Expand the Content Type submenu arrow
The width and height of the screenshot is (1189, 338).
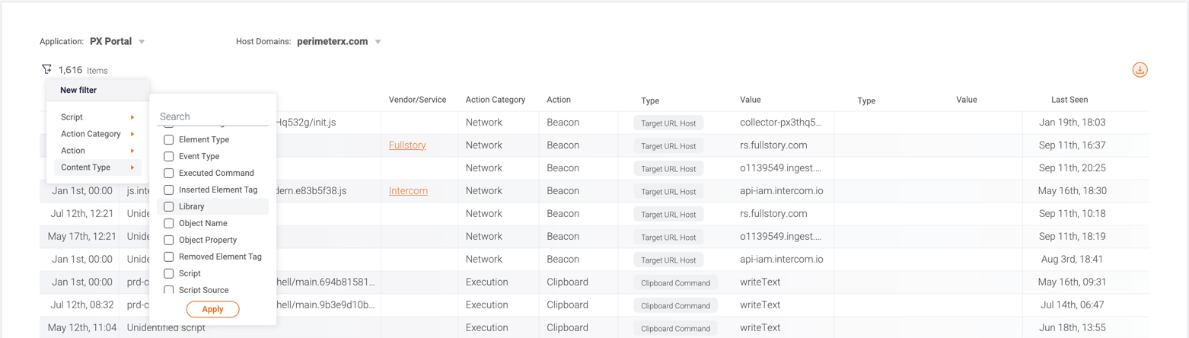click(132, 167)
